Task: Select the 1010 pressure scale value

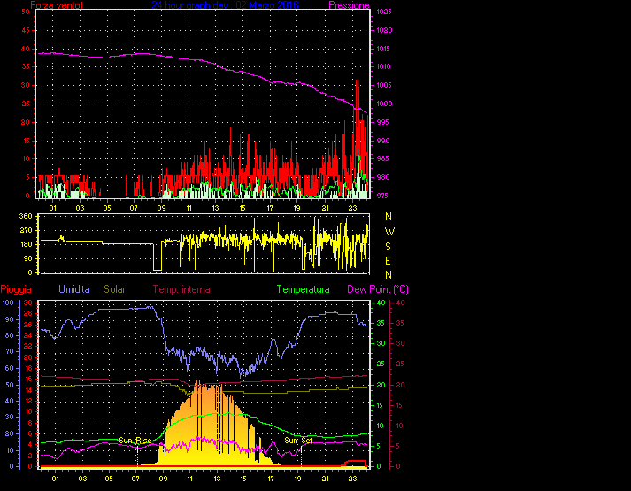Action: (x=384, y=66)
